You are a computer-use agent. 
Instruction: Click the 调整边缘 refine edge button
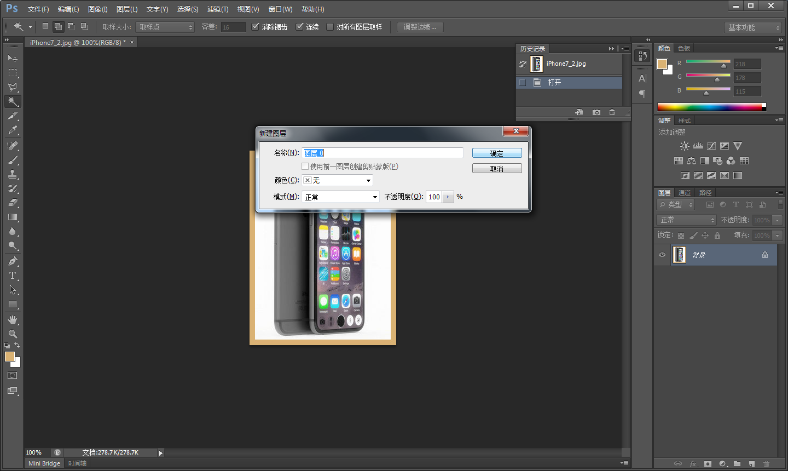(x=420, y=27)
